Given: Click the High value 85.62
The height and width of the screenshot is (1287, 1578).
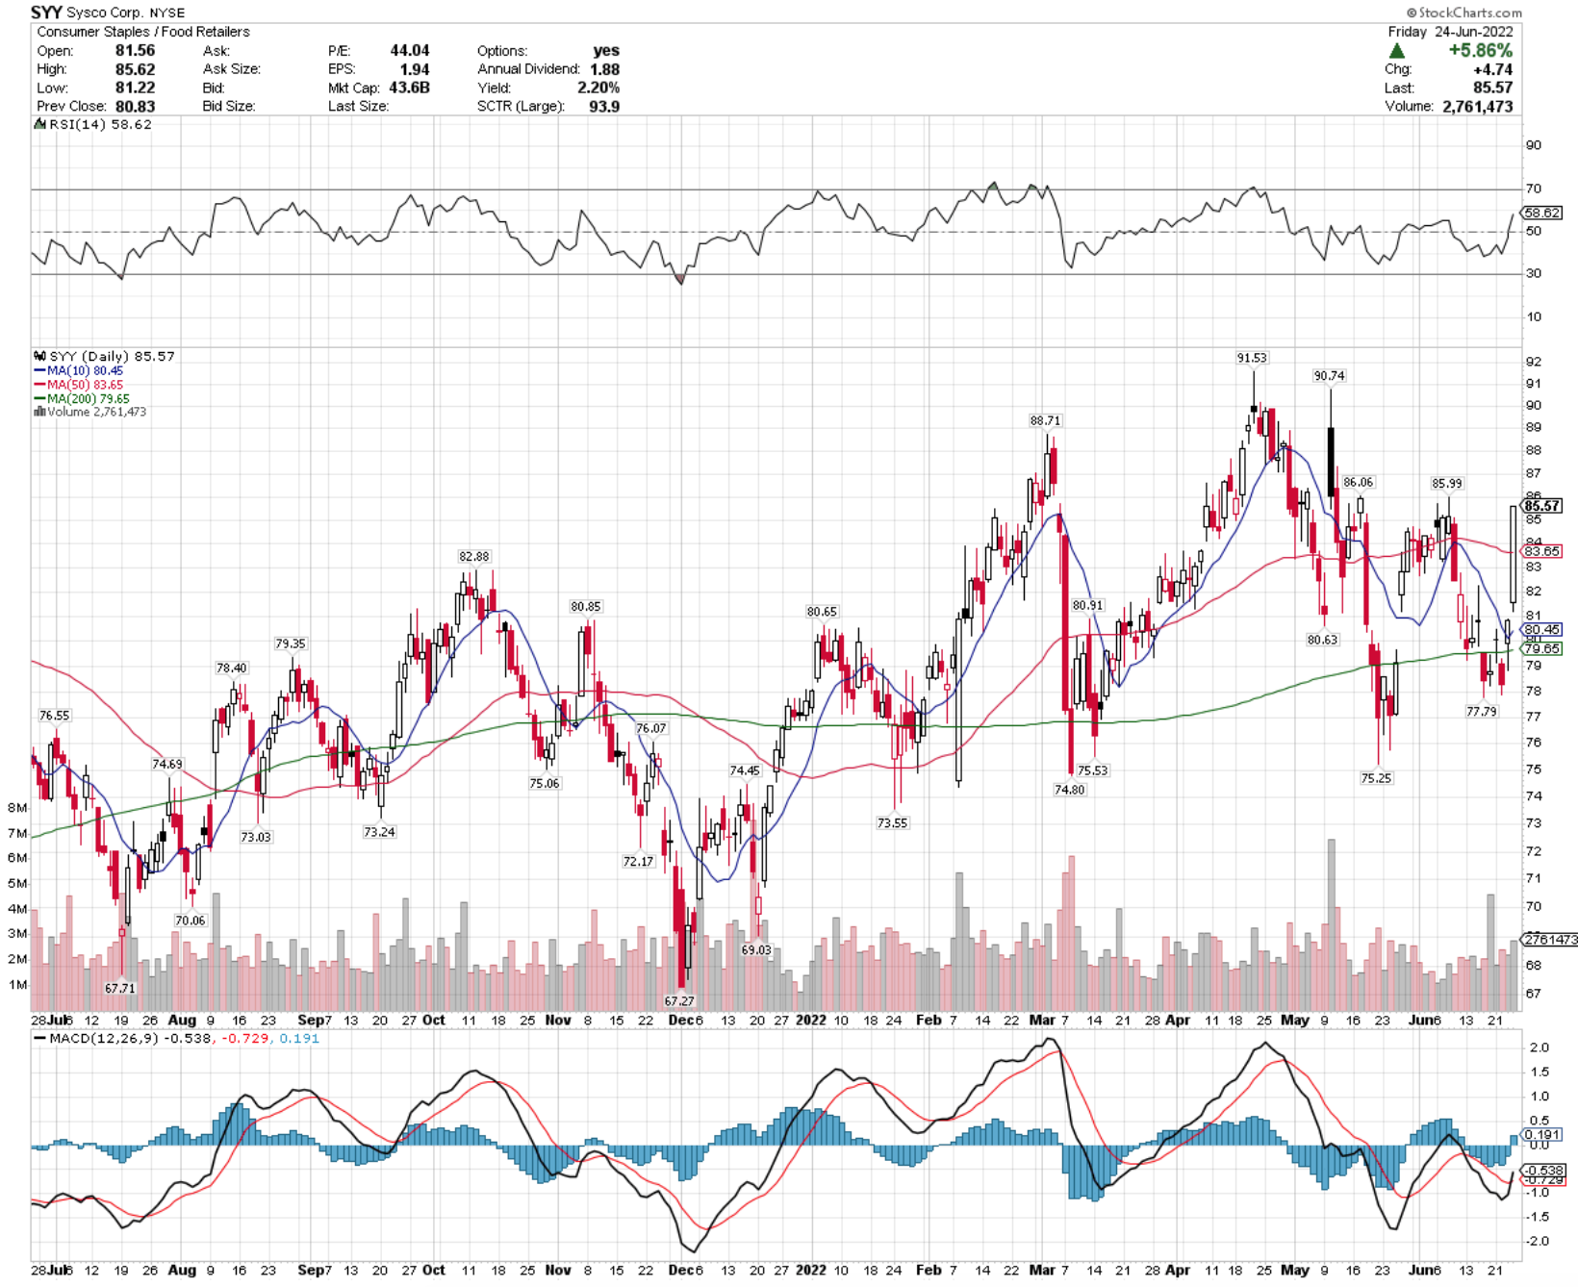Looking at the screenshot, I should click(x=136, y=69).
